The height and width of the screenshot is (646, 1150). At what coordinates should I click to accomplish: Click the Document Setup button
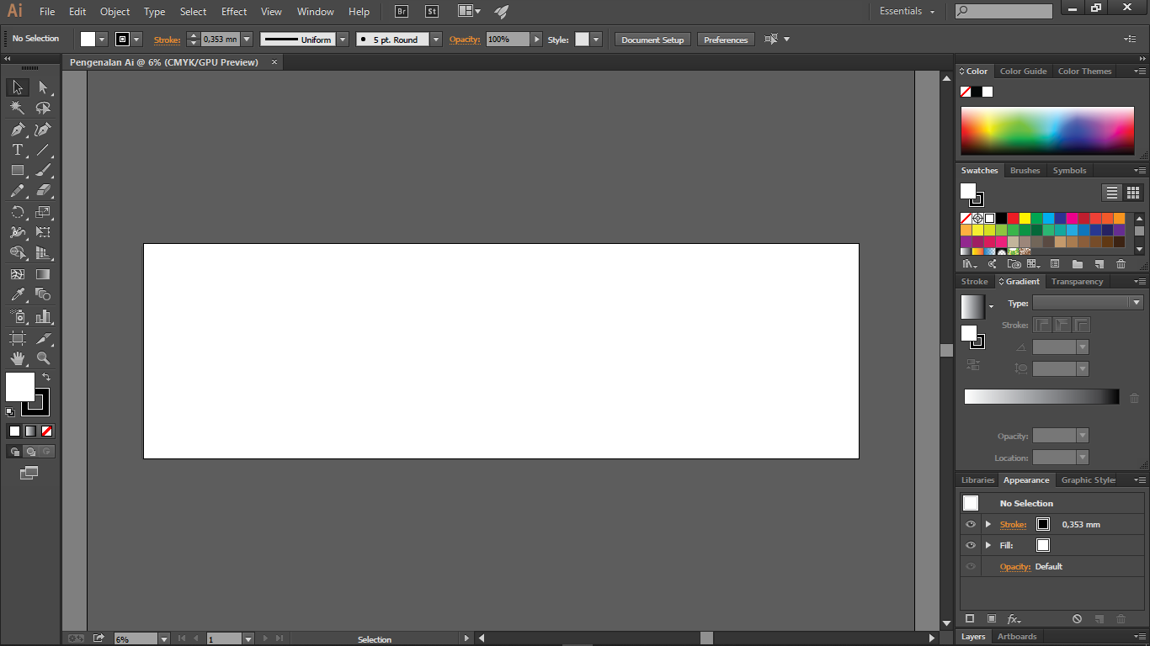(652, 40)
